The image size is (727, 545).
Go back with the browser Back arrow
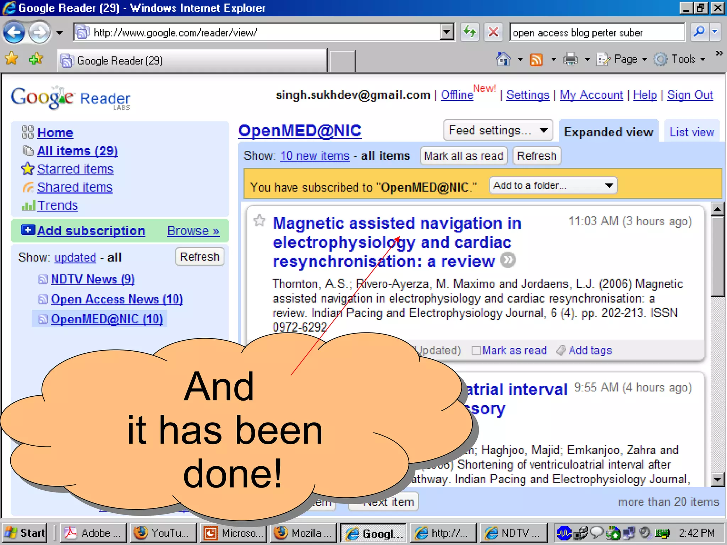point(14,33)
